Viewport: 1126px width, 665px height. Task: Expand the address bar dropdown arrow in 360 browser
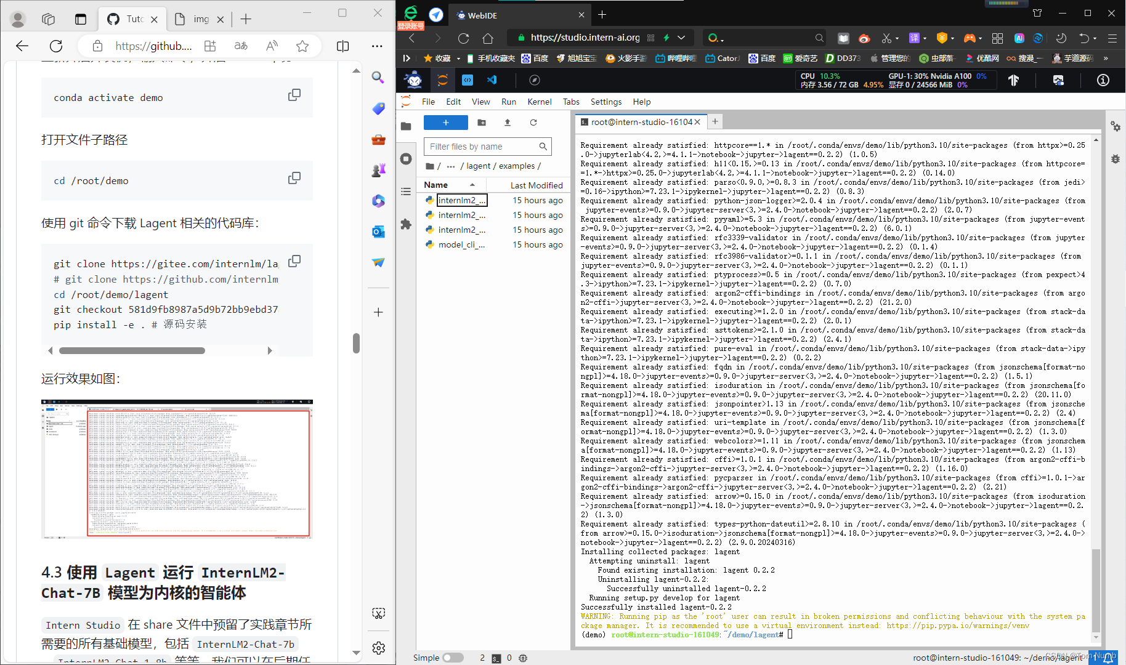coord(681,38)
